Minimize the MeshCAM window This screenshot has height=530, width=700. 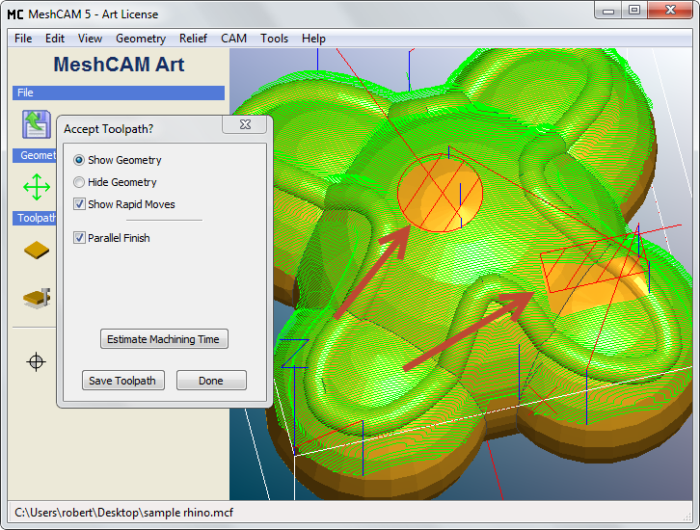(x=608, y=11)
